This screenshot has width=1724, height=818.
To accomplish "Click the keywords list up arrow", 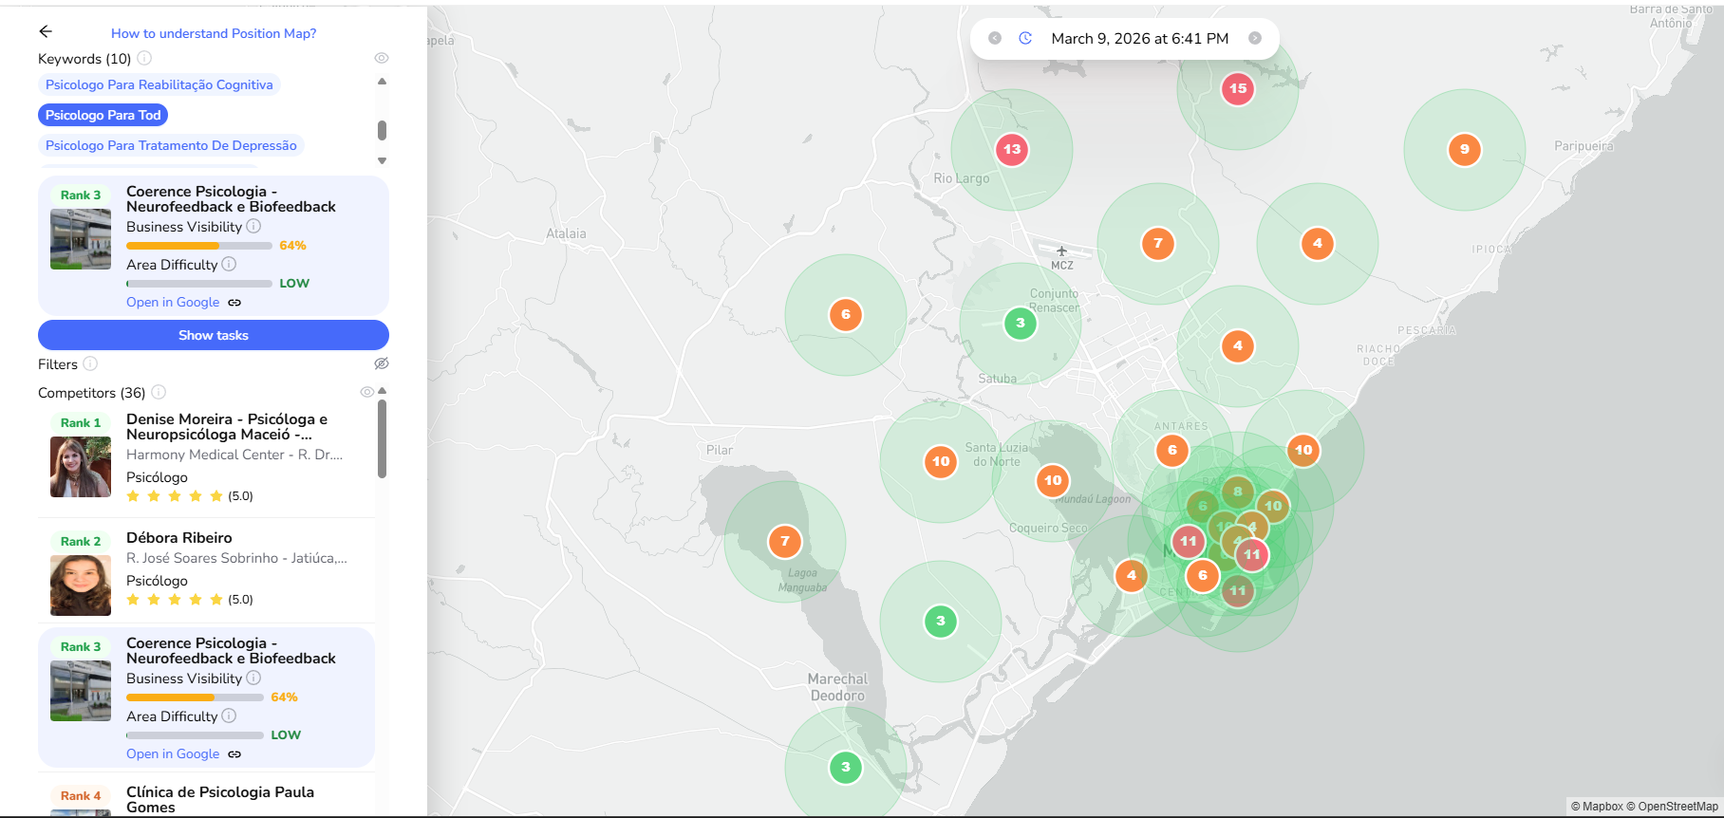I will pos(382,82).
